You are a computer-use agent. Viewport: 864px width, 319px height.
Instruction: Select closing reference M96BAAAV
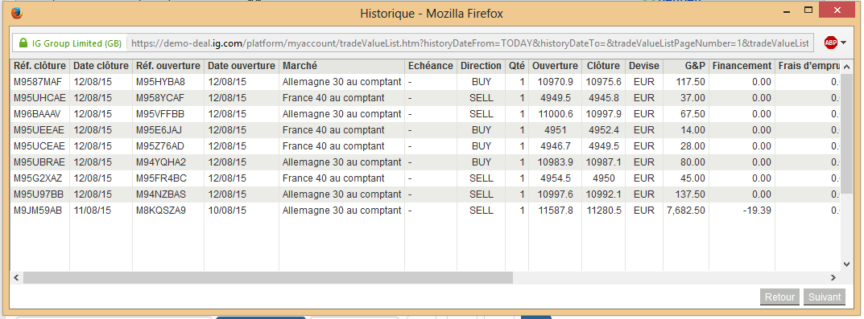[x=38, y=114]
